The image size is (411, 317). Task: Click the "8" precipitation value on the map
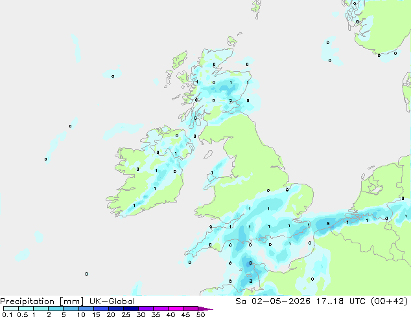(250, 263)
